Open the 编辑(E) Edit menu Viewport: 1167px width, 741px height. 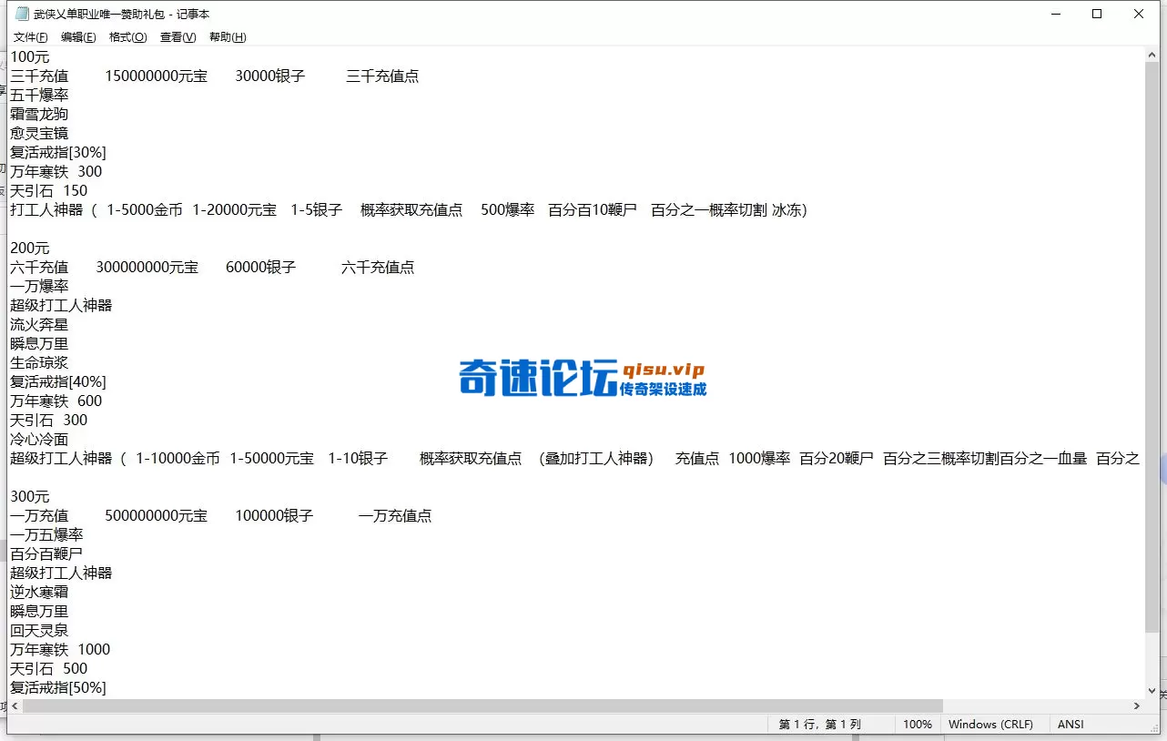[x=78, y=36]
